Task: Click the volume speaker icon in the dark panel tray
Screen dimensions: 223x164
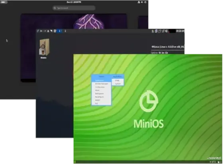Action: point(166,31)
